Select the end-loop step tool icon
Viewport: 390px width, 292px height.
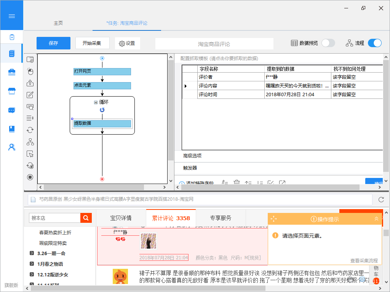click(x=30, y=166)
